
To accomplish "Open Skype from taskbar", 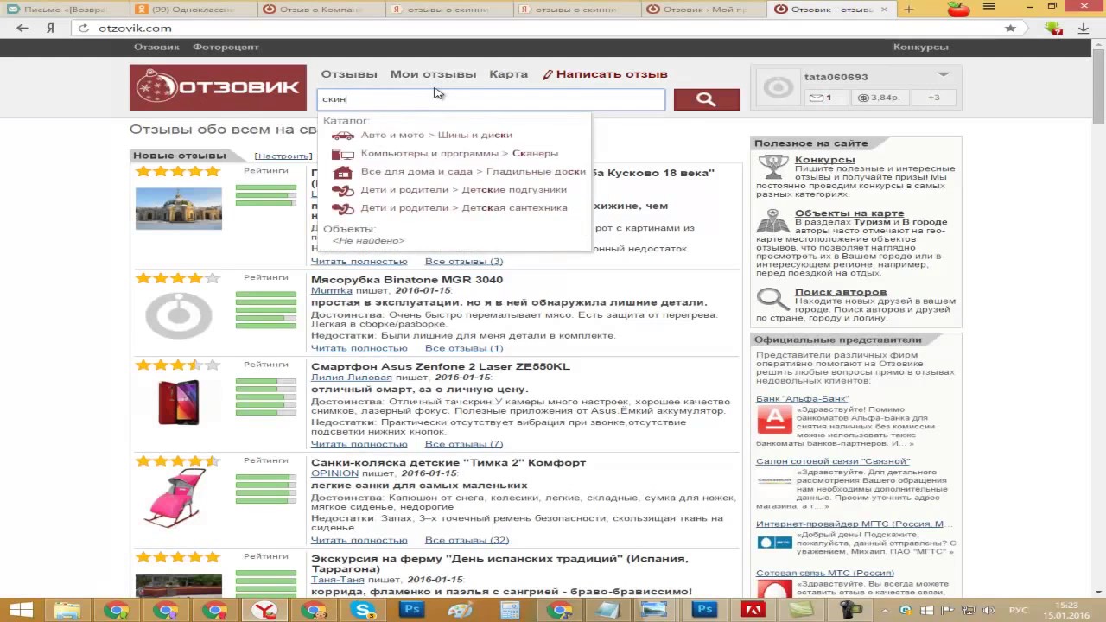I will pyautogui.click(x=364, y=610).
